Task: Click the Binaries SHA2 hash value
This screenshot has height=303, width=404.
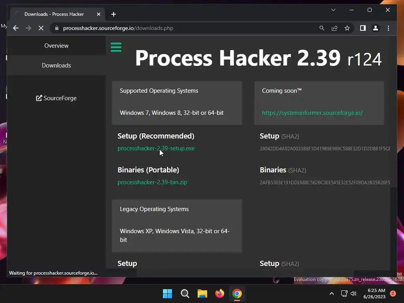Action: tap(325, 182)
